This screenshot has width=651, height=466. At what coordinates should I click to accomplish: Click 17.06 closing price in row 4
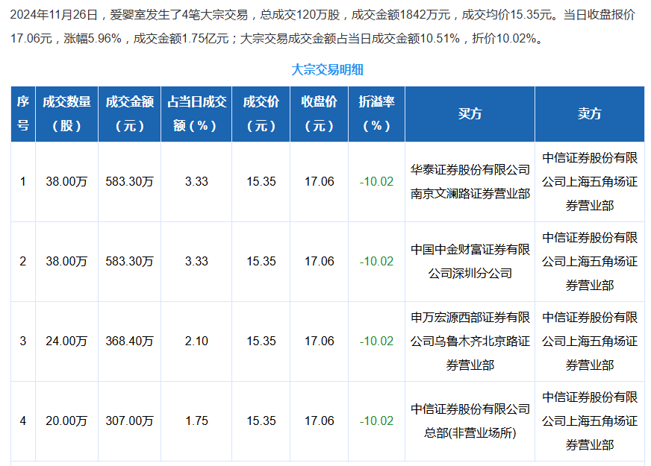coord(320,421)
